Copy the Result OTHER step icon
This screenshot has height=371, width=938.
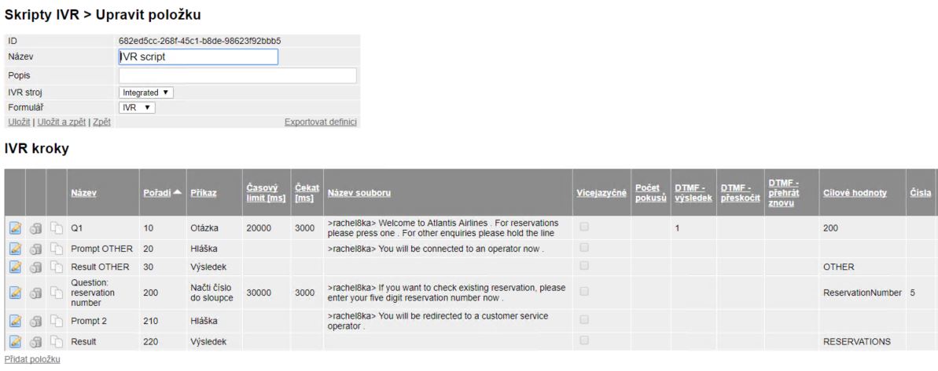pyautogui.click(x=57, y=266)
